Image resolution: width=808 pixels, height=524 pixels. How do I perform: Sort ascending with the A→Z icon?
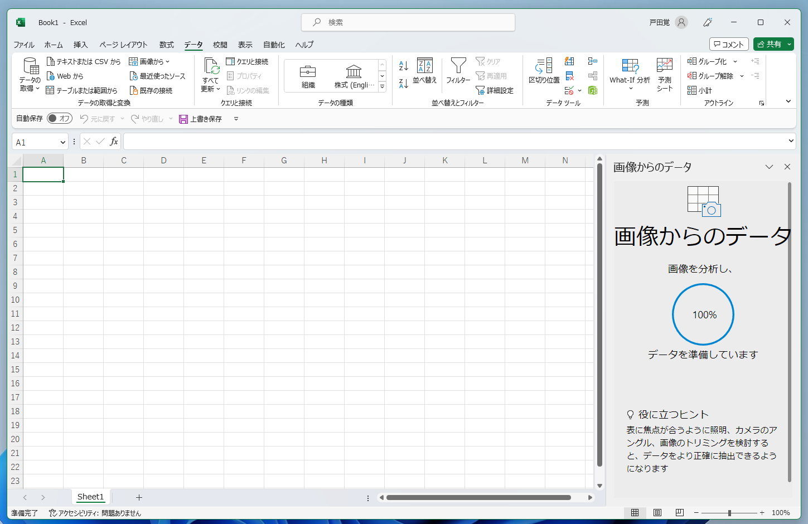pyautogui.click(x=404, y=66)
